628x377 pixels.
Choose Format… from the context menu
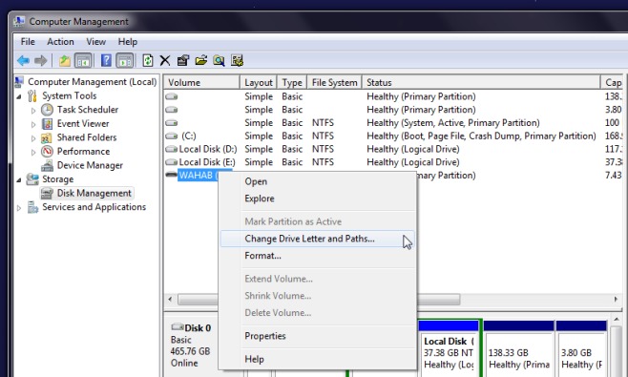pyautogui.click(x=317, y=256)
